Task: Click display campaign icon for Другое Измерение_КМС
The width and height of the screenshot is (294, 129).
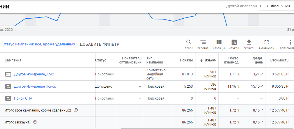Action: tap(8, 74)
